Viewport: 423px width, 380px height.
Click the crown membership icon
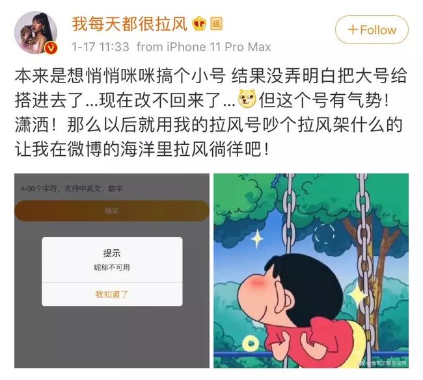(x=199, y=23)
